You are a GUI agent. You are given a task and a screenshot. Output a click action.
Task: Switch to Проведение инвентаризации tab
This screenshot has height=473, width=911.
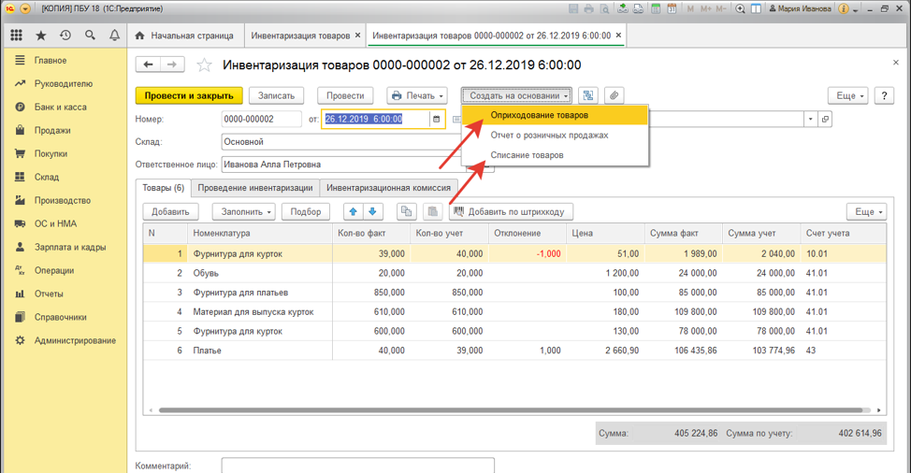[254, 187]
